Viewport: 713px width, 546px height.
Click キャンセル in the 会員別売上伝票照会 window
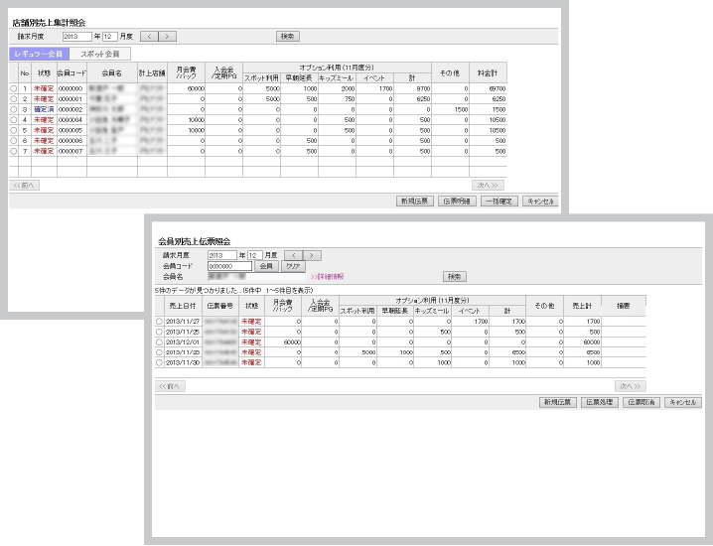[x=683, y=402]
